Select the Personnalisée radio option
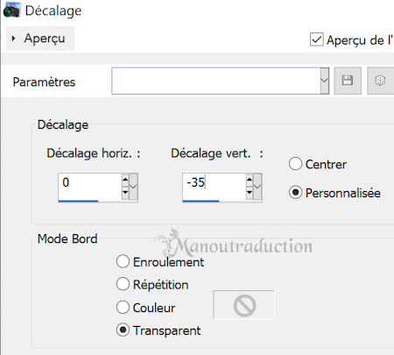Viewport: 394px width, 355px height. (x=295, y=193)
